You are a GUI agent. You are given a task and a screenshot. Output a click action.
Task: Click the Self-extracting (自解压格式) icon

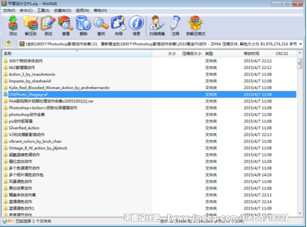(x=196, y=23)
